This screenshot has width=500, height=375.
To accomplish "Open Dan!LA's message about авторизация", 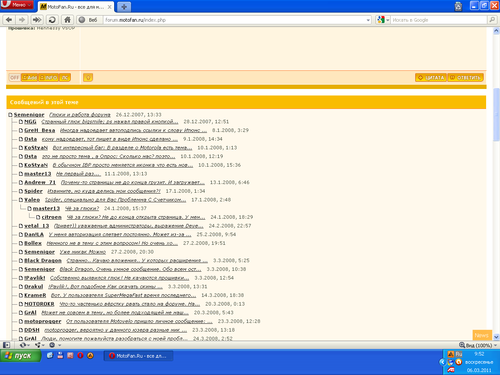I will (x=120, y=234).
